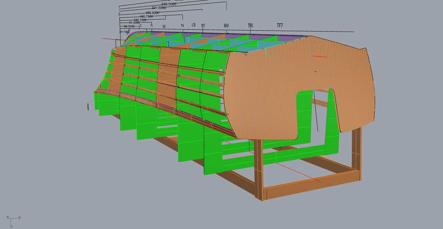Pick the 91.0000 dimension text
Viewport: 443px width, 229px height.
click(134, 23)
